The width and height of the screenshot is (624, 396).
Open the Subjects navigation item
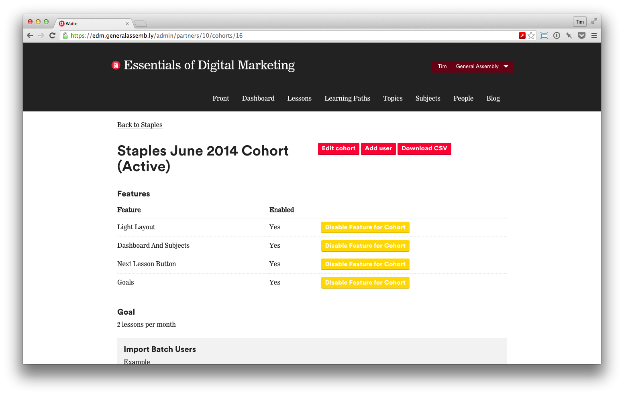[x=428, y=98]
